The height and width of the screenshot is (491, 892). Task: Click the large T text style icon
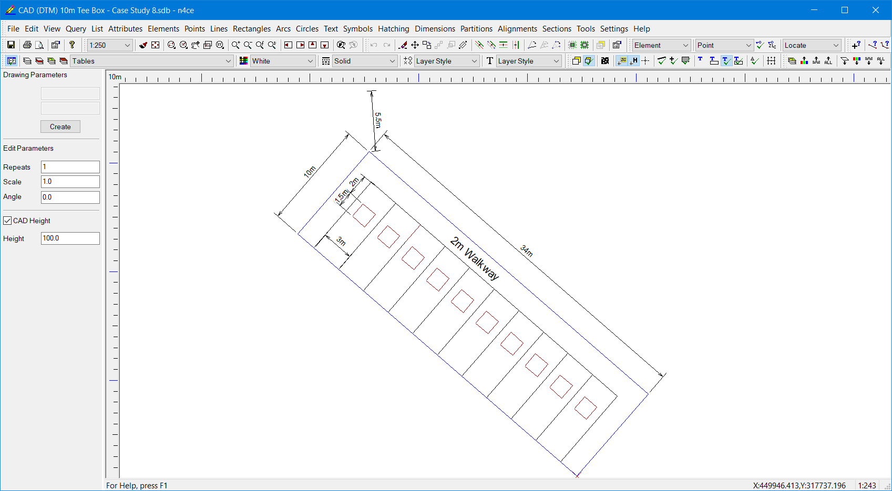point(489,61)
